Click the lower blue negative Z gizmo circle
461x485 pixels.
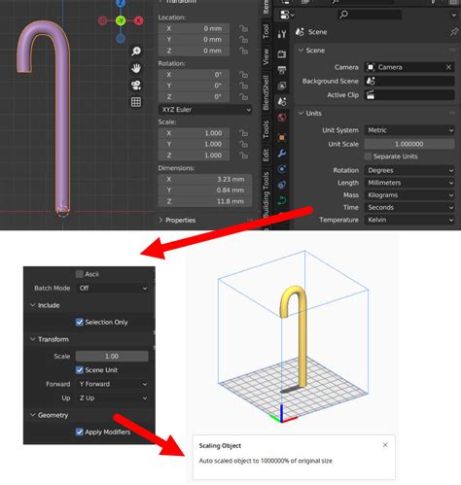[x=121, y=39]
